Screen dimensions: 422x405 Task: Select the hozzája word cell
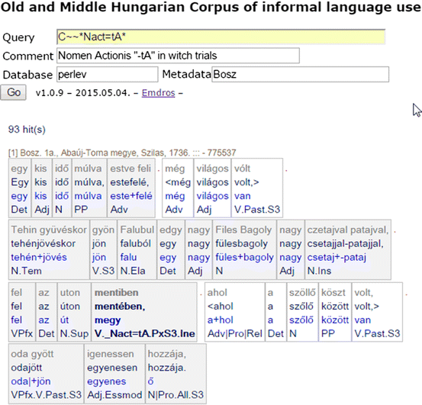pyautogui.click(x=176, y=374)
